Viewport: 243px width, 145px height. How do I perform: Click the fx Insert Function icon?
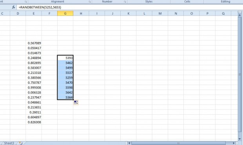[13, 7]
